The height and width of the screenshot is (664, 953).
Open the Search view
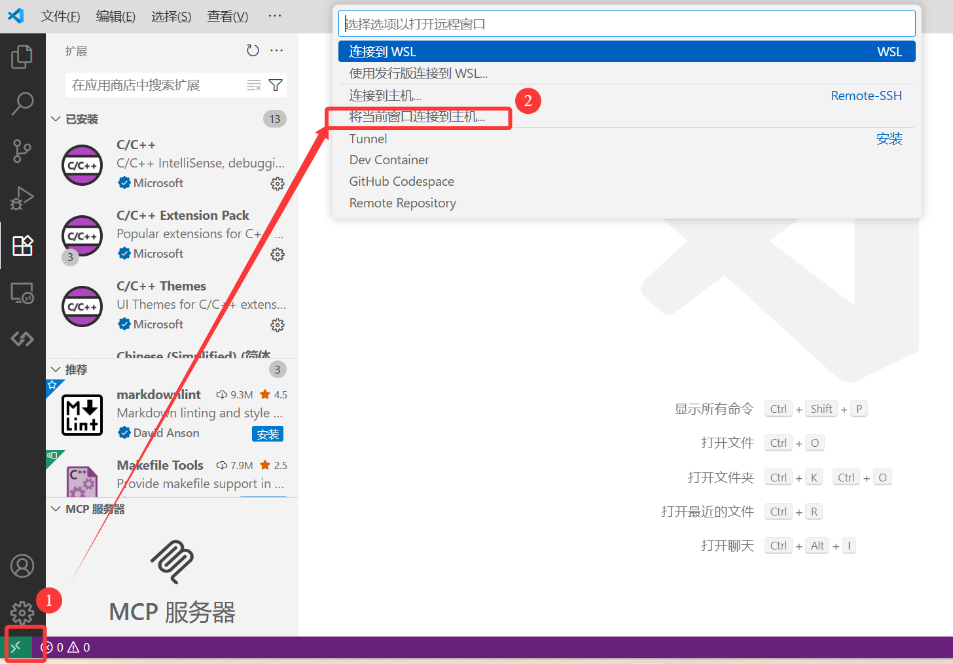[x=22, y=103]
